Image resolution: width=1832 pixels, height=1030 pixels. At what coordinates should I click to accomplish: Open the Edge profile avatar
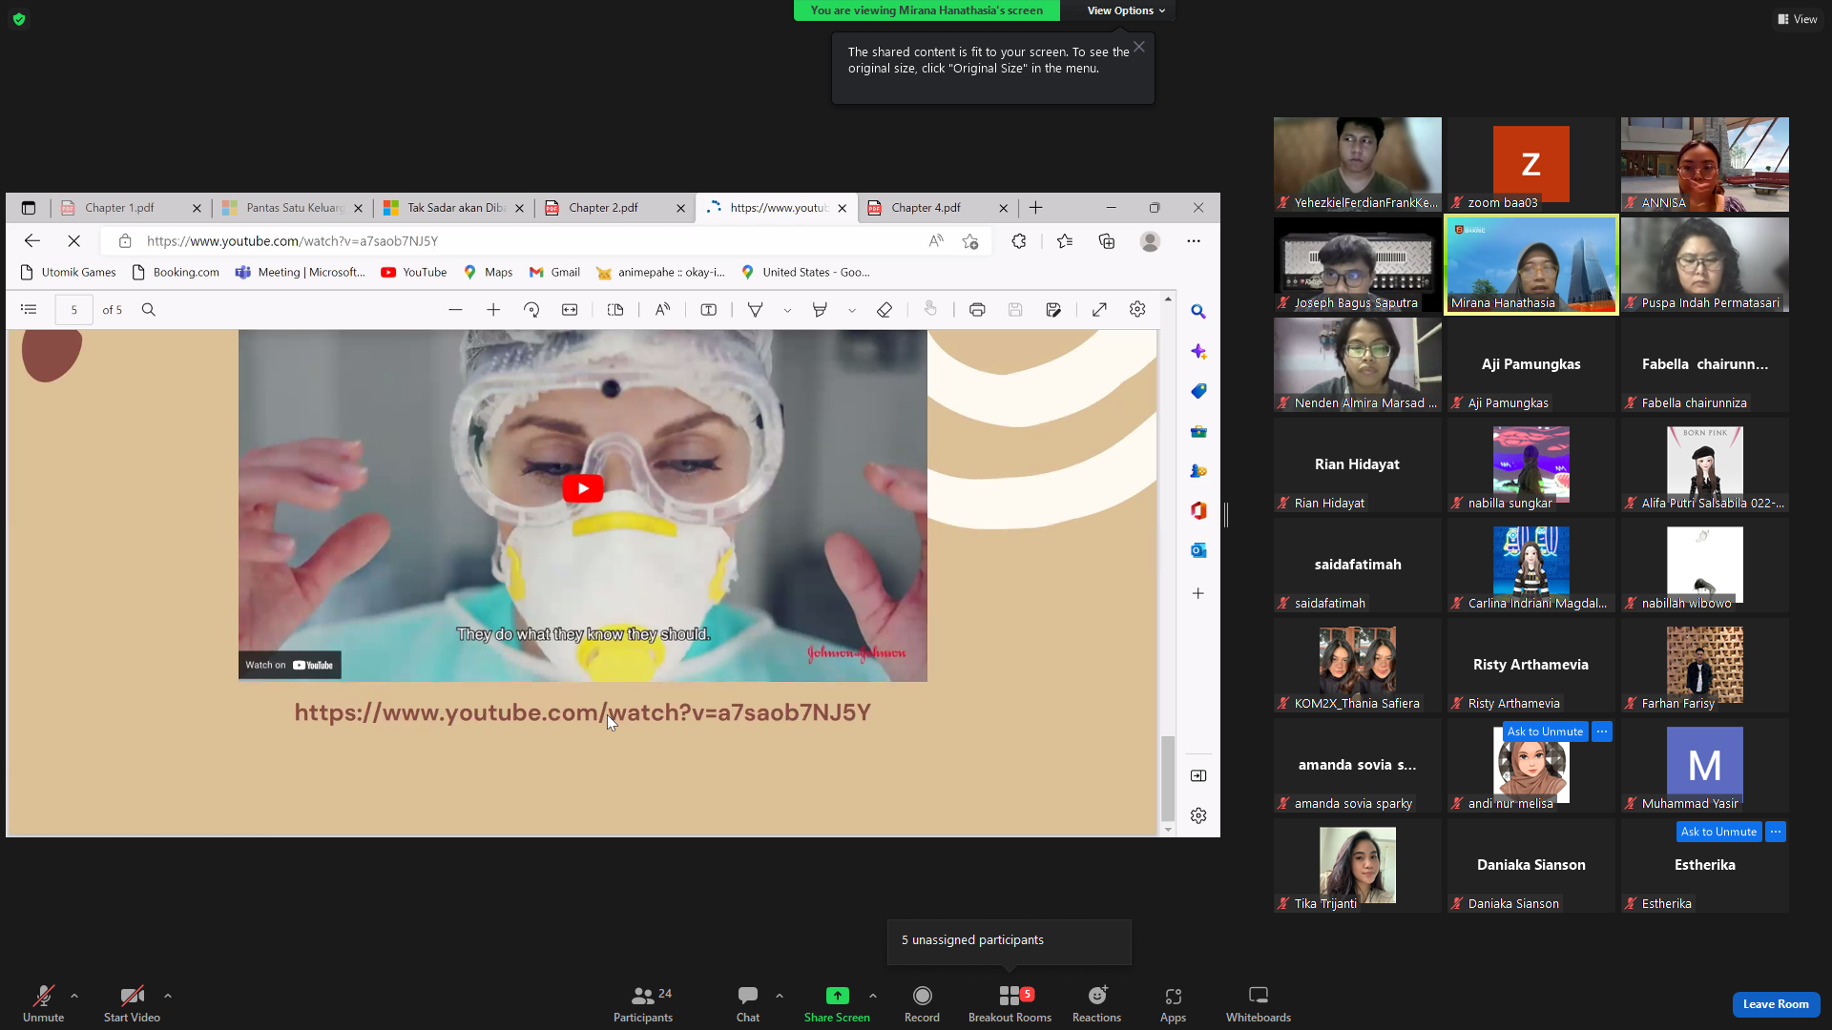[1151, 241]
